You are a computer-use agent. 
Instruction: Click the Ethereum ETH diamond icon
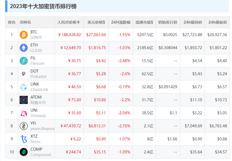(24, 48)
